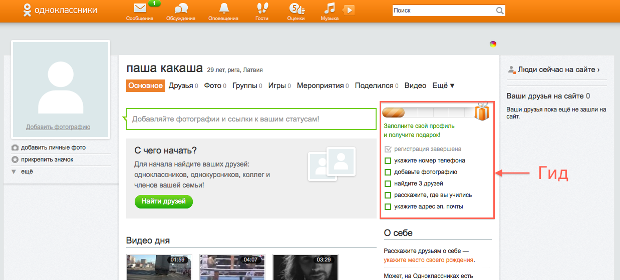Open the video thumbnail lasting 04:07

tap(232, 267)
